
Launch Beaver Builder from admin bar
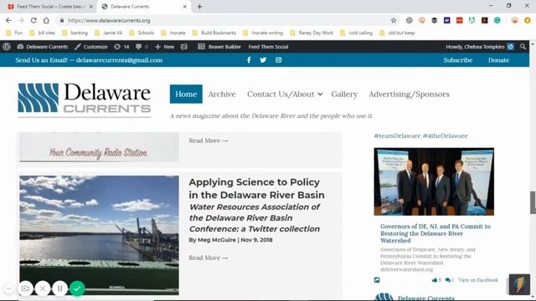point(219,47)
